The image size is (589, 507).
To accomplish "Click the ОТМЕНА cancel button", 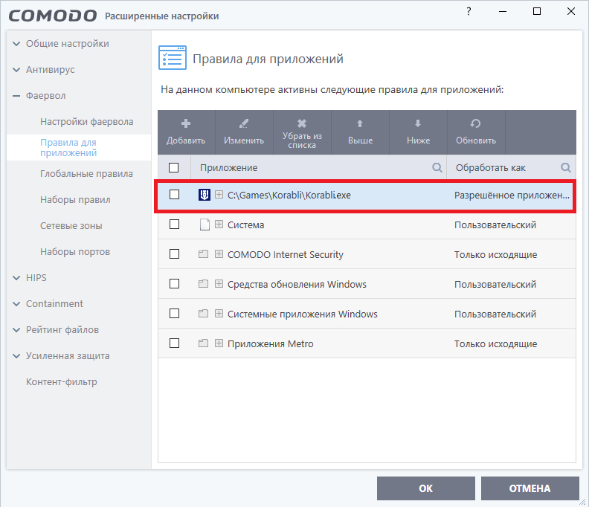I will tap(530, 488).
